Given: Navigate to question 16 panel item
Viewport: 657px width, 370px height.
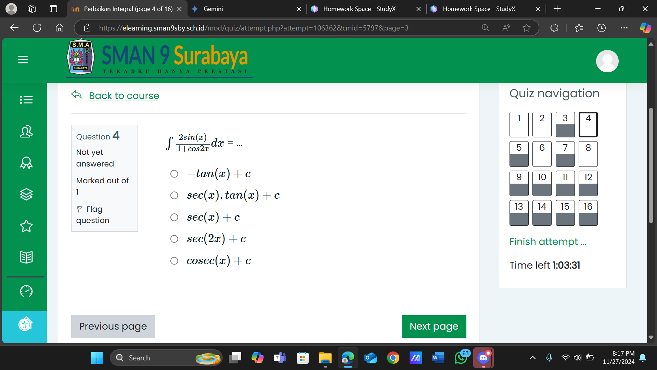Looking at the screenshot, I should tap(588, 212).
